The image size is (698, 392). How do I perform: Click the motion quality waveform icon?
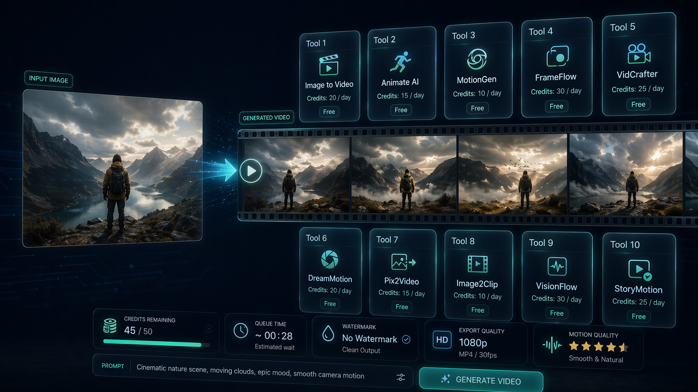tap(552, 345)
